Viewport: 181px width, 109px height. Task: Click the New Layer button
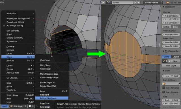pos(171,66)
